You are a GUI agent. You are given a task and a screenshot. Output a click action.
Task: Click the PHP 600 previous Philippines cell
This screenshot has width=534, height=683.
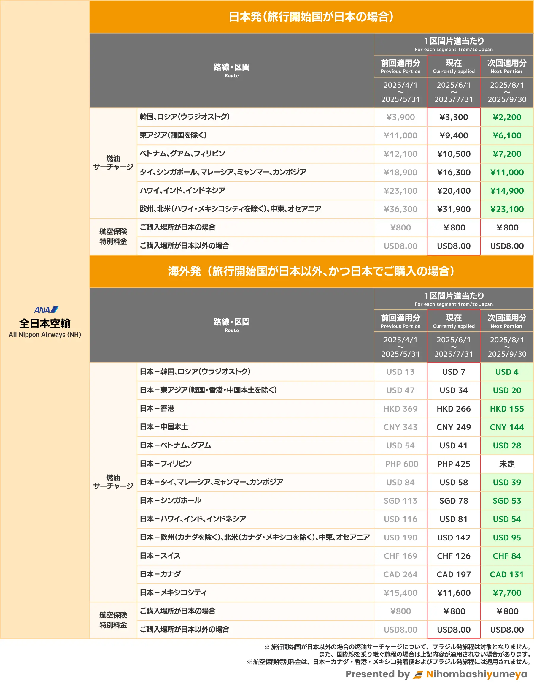click(401, 464)
